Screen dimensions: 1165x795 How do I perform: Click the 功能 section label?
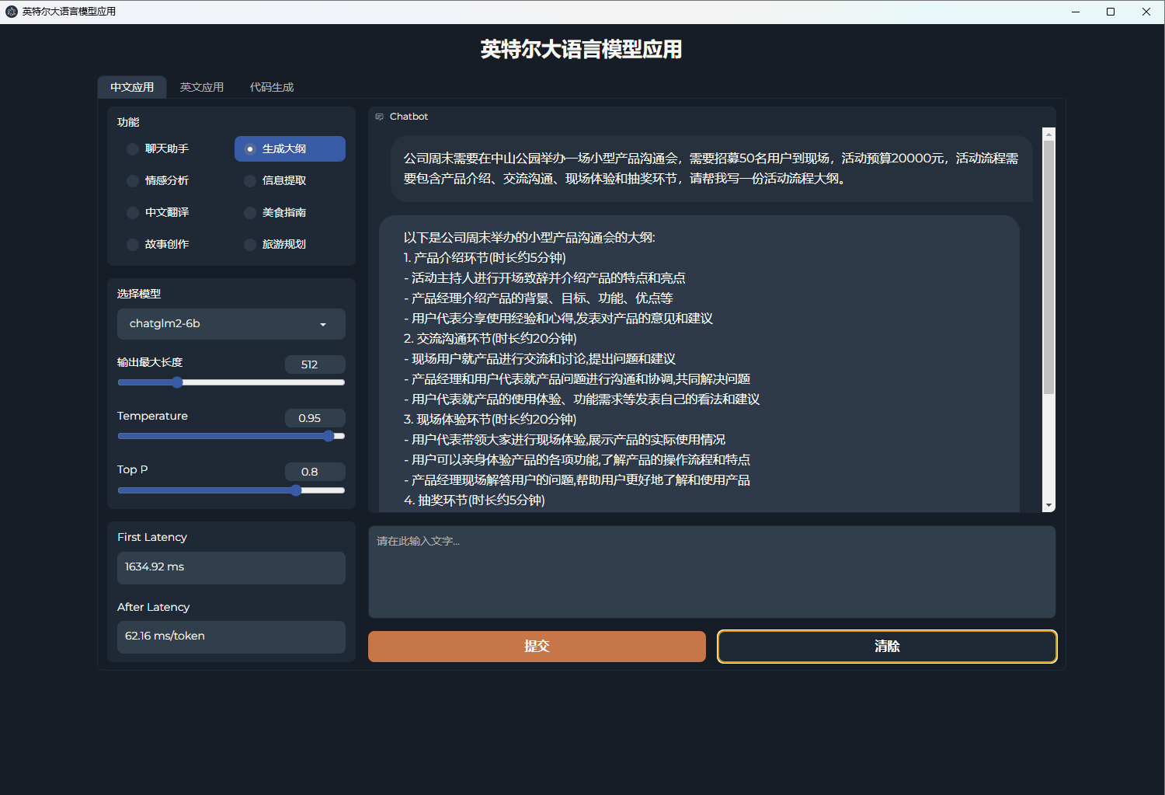click(x=128, y=122)
